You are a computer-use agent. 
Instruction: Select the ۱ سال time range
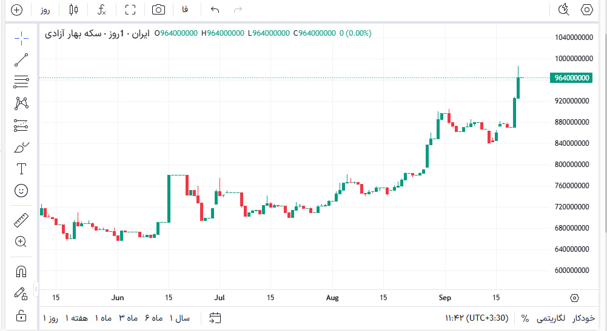[179, 318]
